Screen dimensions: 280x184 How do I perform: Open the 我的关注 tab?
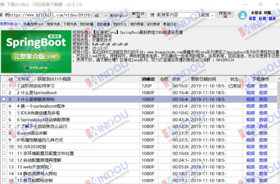pyautogui.click(x=120, y=24)
